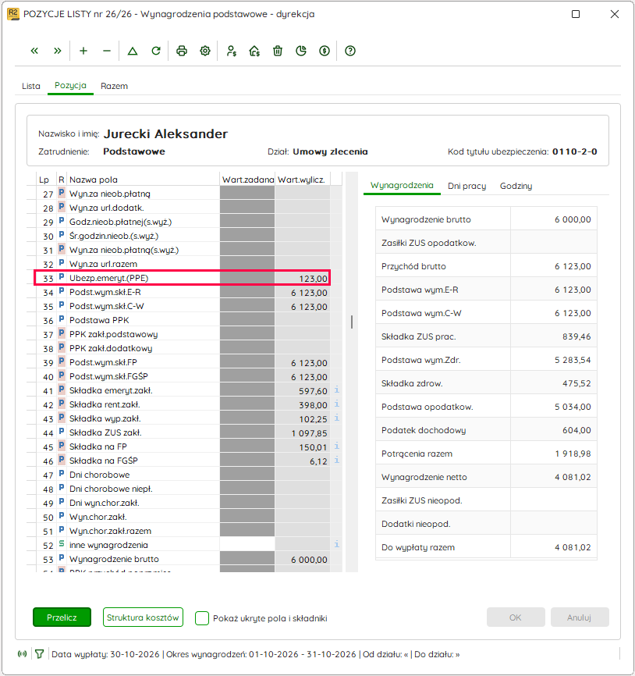Select the Ubezp.emeryt.(PPE) row
This screenshot has width=635, height=676.
183,278
